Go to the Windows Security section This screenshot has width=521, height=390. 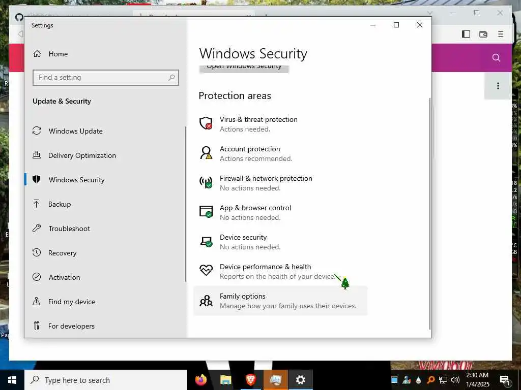(x=76, y=180)
